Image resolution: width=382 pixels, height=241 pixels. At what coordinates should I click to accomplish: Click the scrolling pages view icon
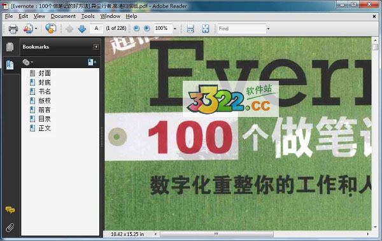coord(190,29)
